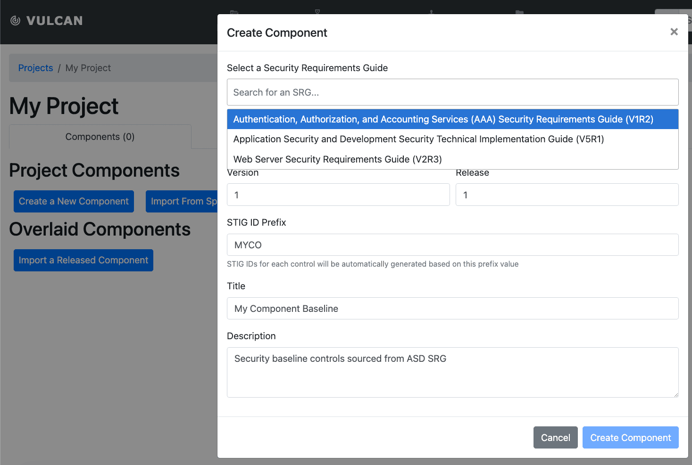Click the folders icon in the top navbar

(x=519, y=13)
